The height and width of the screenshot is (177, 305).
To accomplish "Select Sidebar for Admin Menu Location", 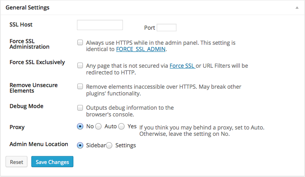I will point(80,145).
